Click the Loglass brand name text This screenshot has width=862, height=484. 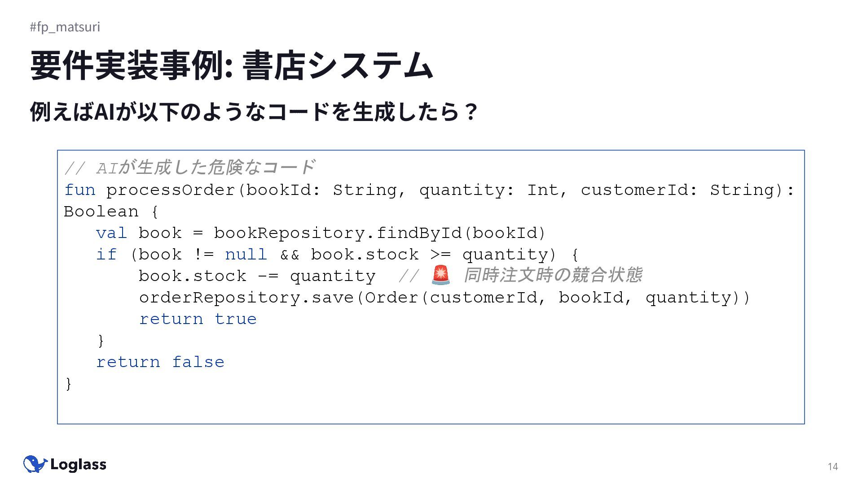[x=79, y=465]
